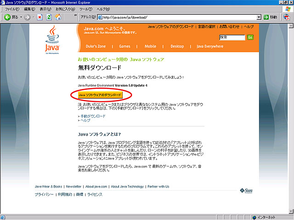Viewport: 294px width, 220px height.
Task: Click the 無料ダウンロード heading text
Action: pyautogui.click(x=100, y=68)
